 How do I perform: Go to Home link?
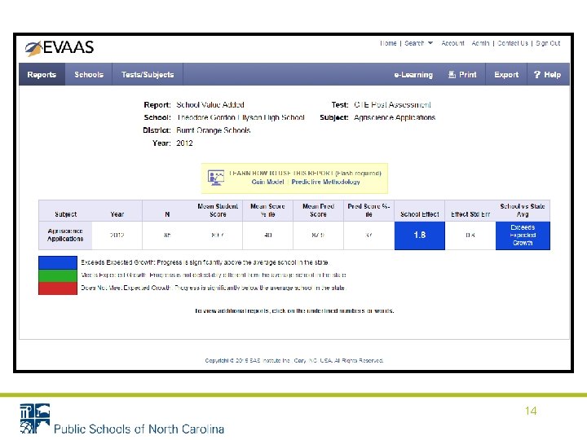(x=388, y=43)
